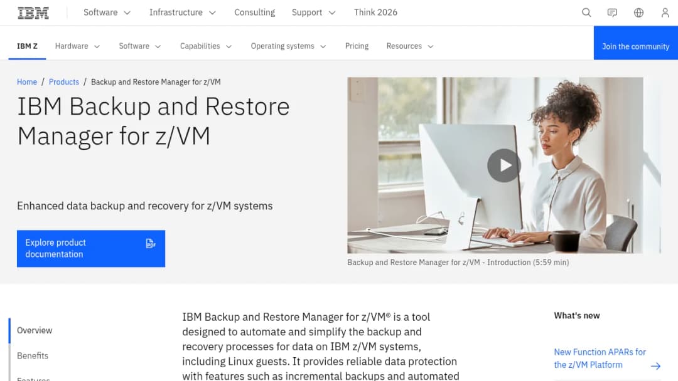The width and height of the screenshot is (678, 381).
Task: Click the video caption text
Action: 458,263
